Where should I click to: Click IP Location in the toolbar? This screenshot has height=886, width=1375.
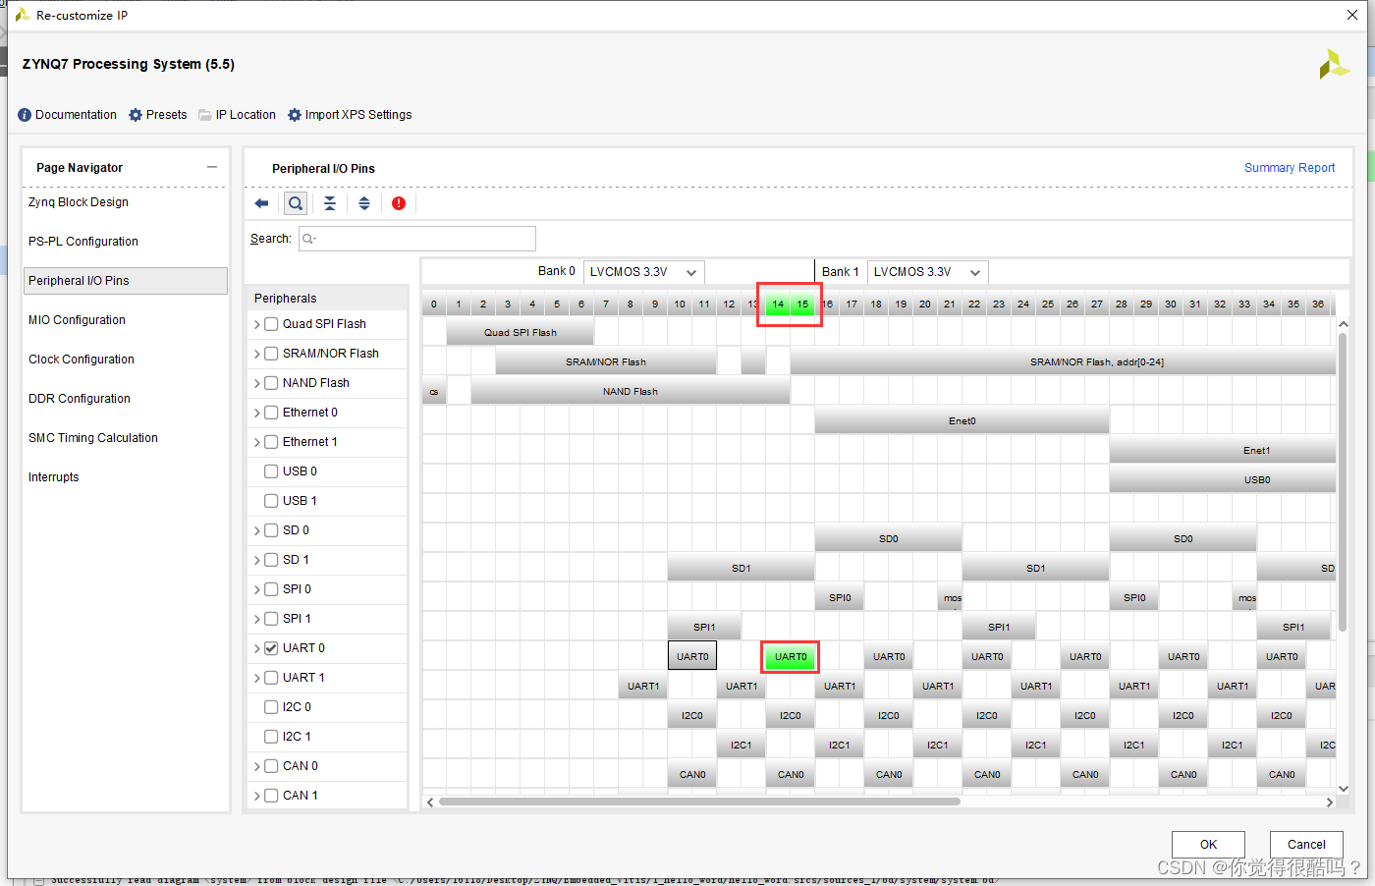(237, 115)
